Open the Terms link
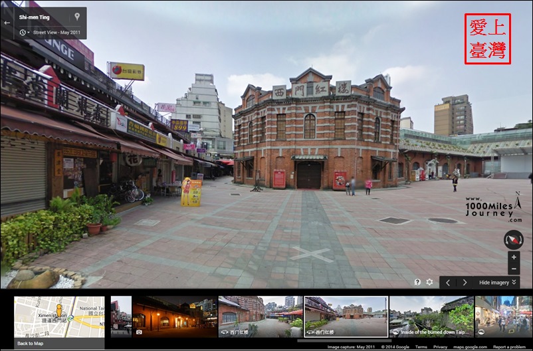This screenshot has height=351, width=533. (421, 347)
